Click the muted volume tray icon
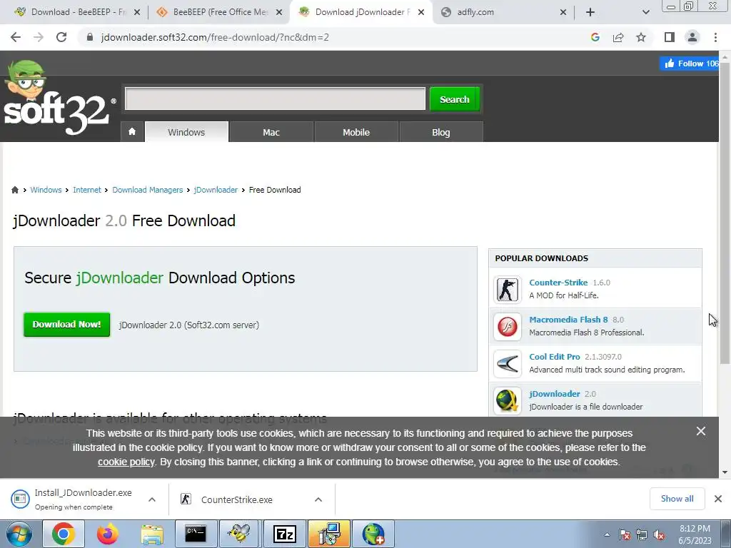 pyautogui.click(x=659, y=535)
